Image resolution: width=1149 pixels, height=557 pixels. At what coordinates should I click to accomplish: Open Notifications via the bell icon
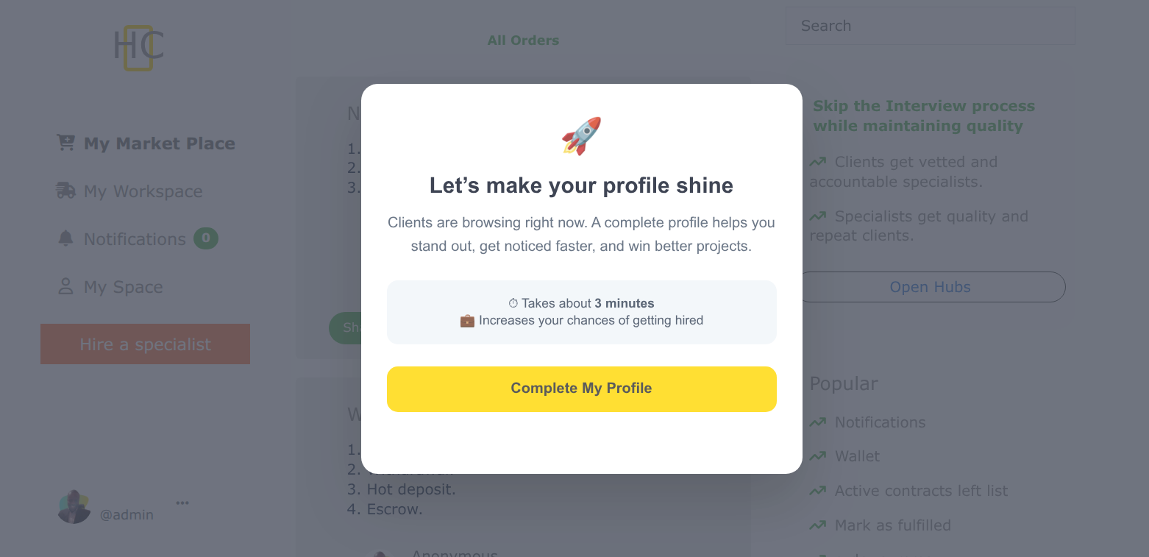pyautogui.click(x=65, y=238)
